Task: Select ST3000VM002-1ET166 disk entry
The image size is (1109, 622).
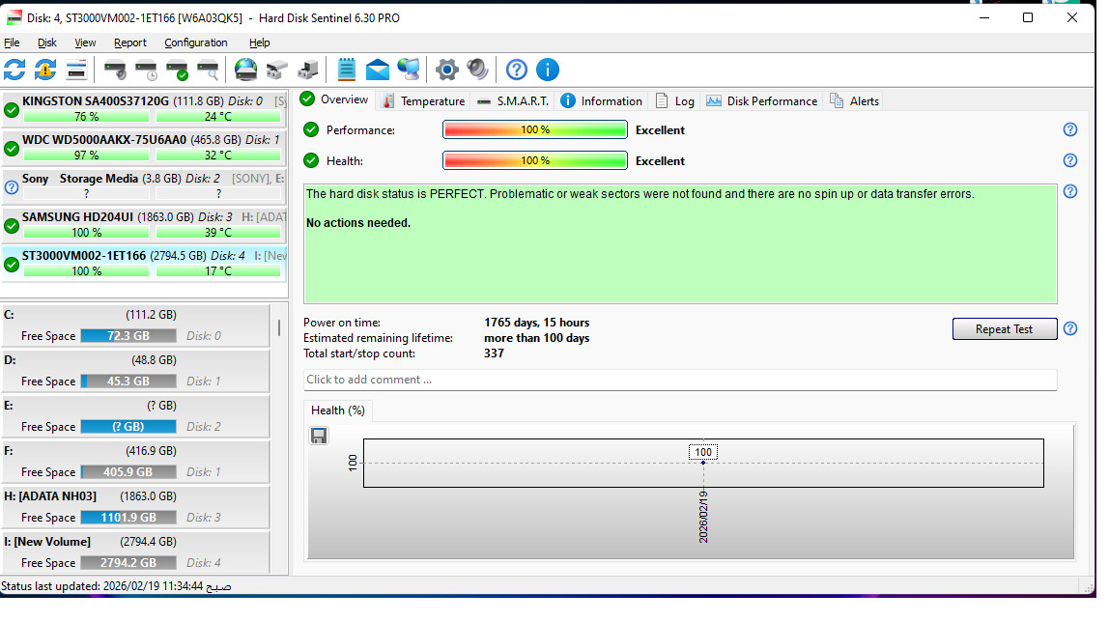Action: [144, 264]
